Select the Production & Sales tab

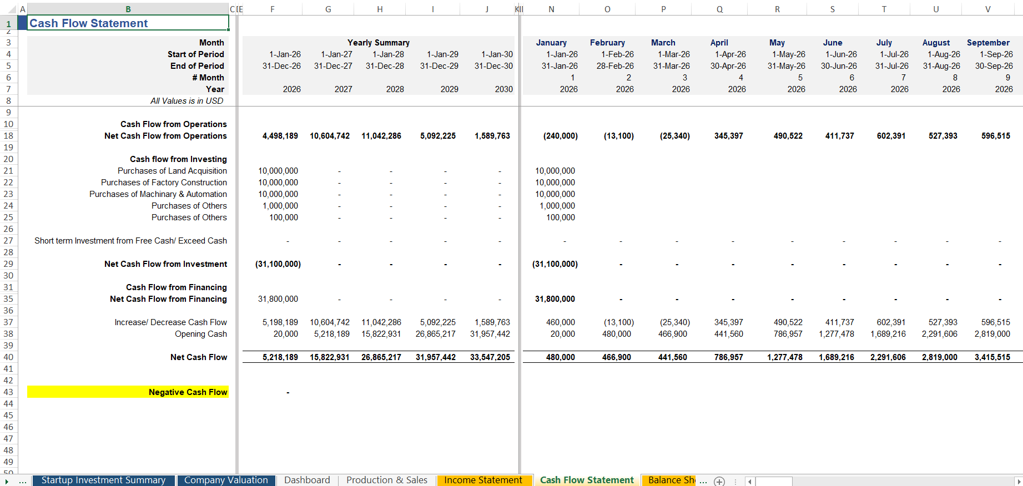[387, 480]
